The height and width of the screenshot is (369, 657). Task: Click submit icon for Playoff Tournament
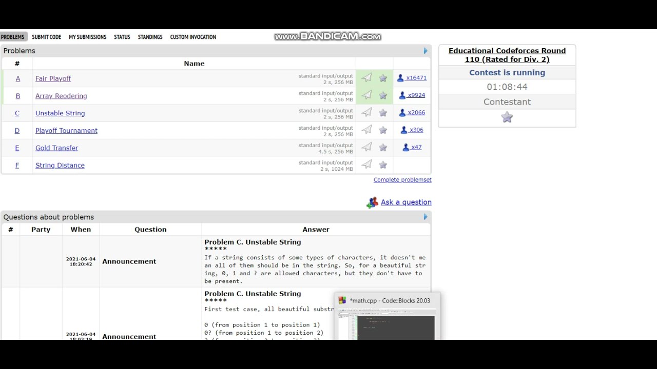click(x=366, y=130)
